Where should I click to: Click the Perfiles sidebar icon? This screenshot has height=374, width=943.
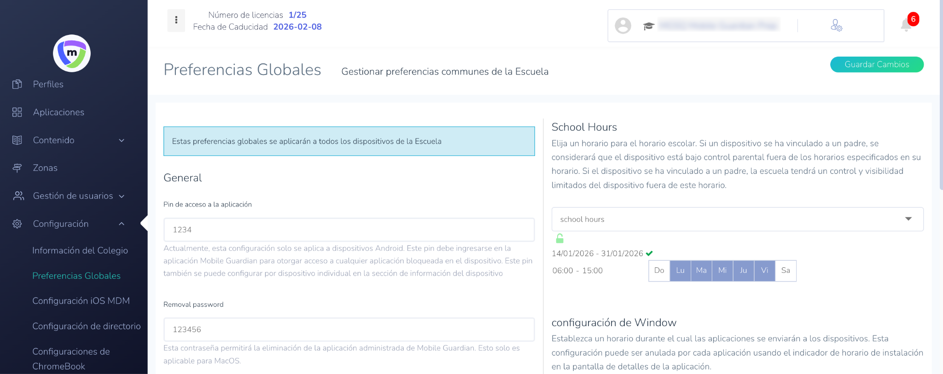17,84
